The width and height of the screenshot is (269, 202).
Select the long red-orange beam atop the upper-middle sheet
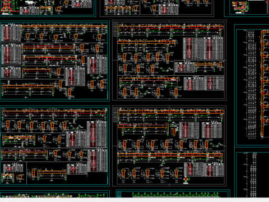click(170, 27)
